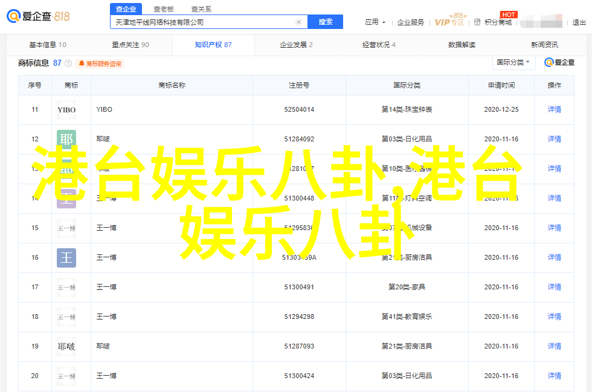The height and width of the screenshot is (392, 592).
Task: Open the trademark image in row 17
Action: click(x=66, y=288)
